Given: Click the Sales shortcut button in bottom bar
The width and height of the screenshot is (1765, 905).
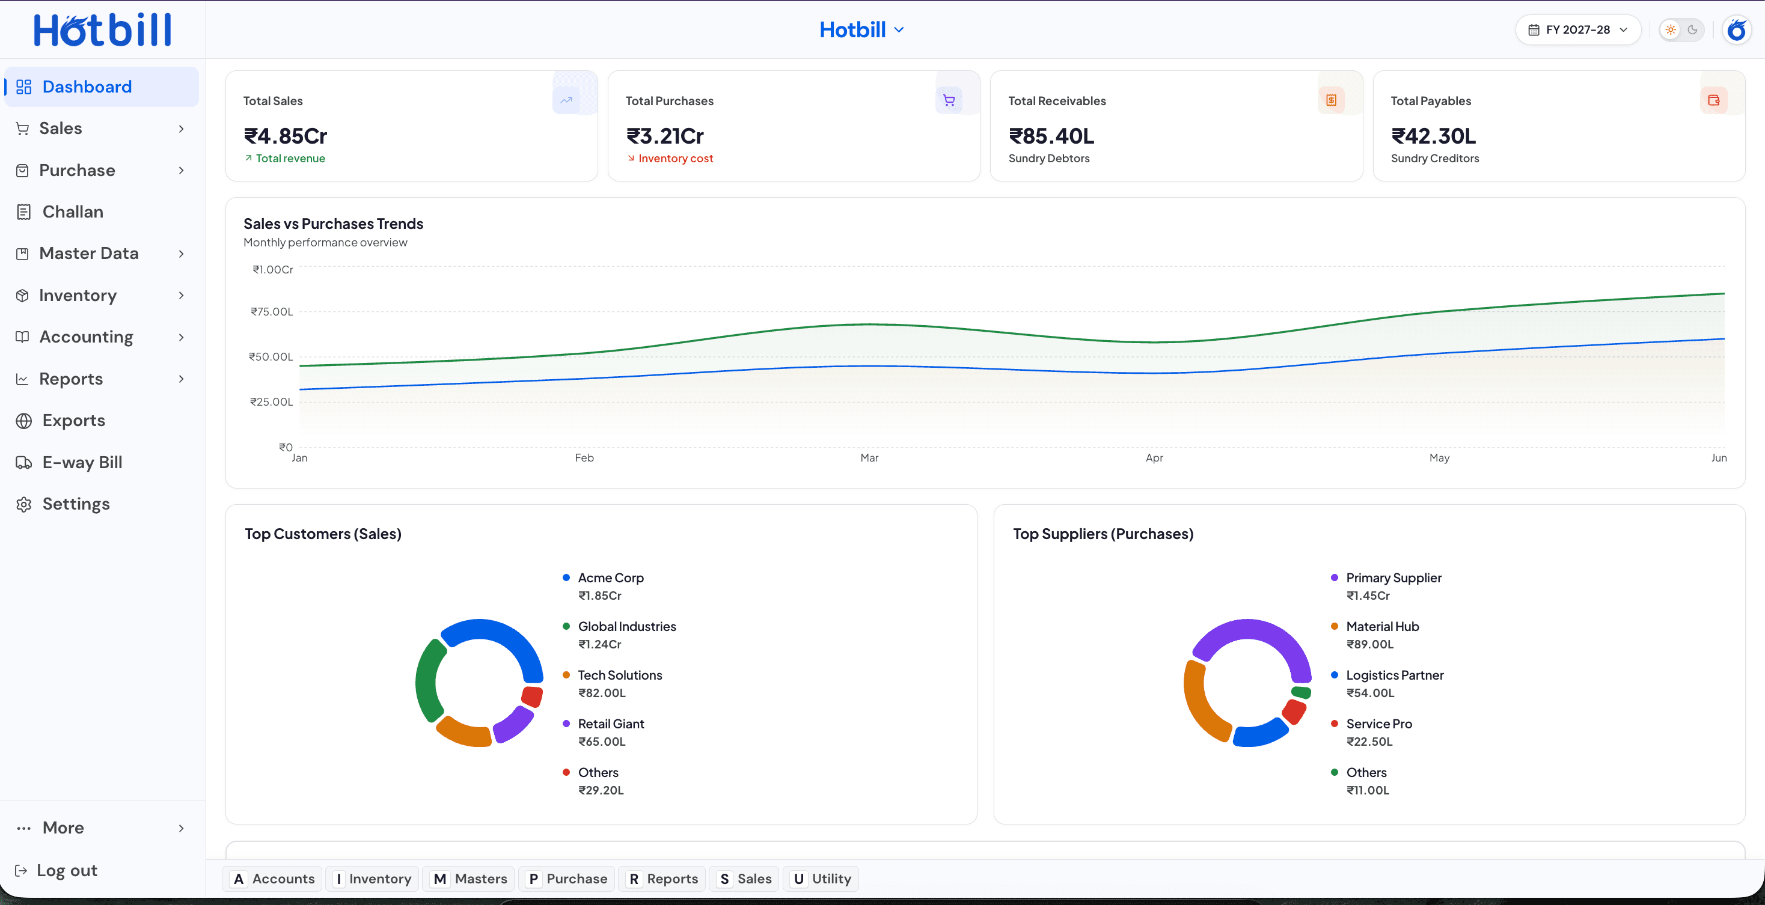Looking at the screenshot, I should click(744, 879).
